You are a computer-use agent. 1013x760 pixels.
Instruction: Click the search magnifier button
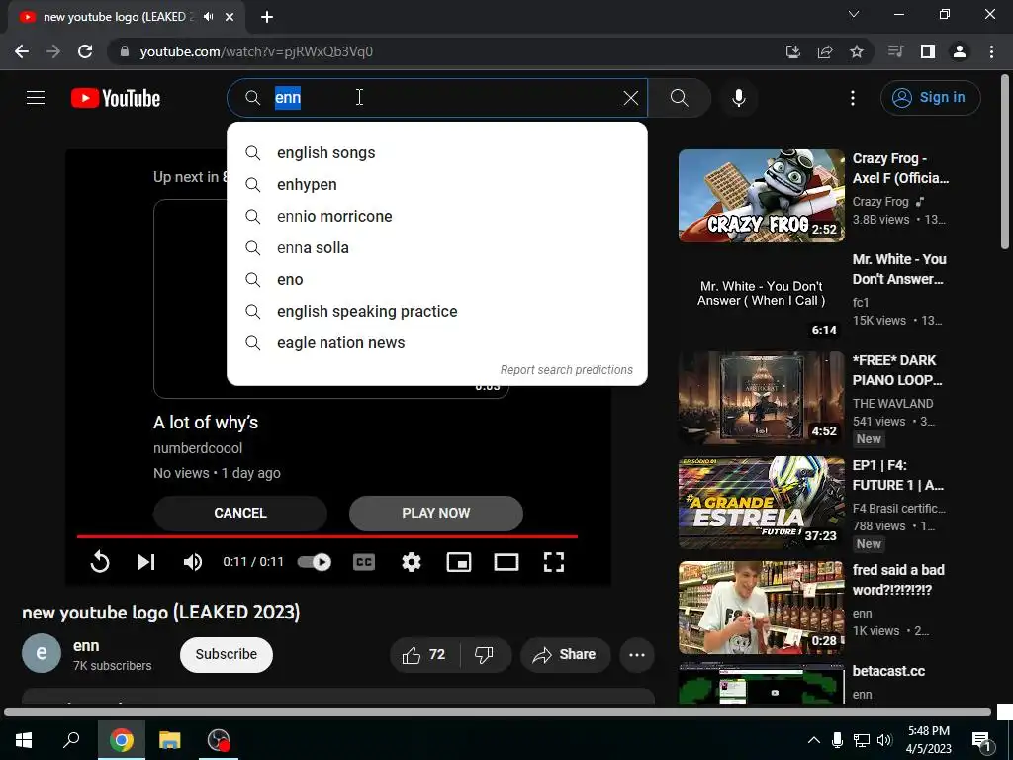coord(679,98)
